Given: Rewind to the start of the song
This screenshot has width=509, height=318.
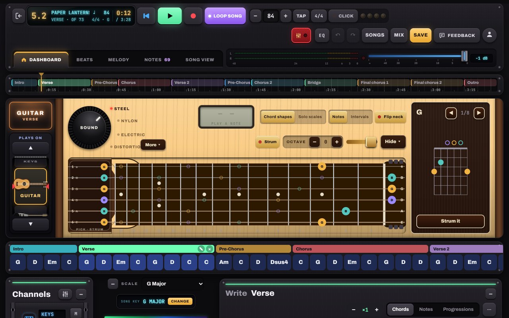Looking at the screenshot, I should (x=146, y=16).
